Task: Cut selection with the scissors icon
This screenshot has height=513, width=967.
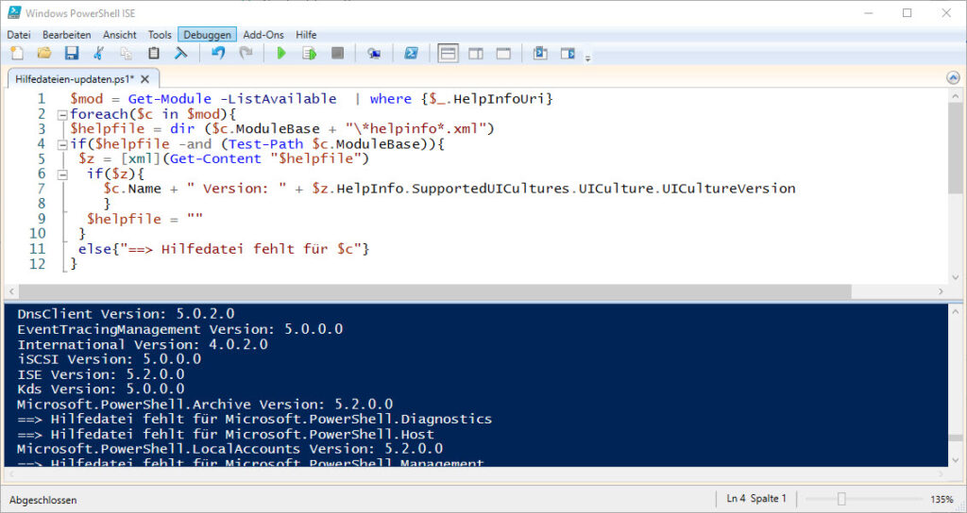Action: coord(98,54)
